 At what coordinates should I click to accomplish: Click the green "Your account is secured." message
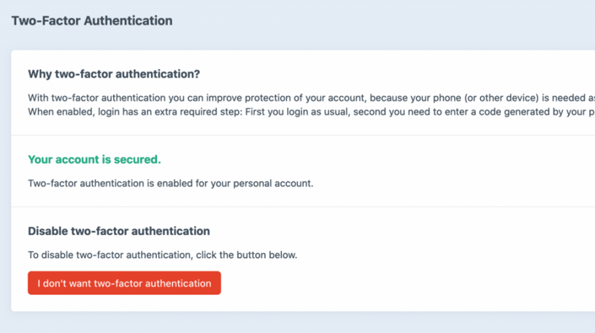point(94,160)
